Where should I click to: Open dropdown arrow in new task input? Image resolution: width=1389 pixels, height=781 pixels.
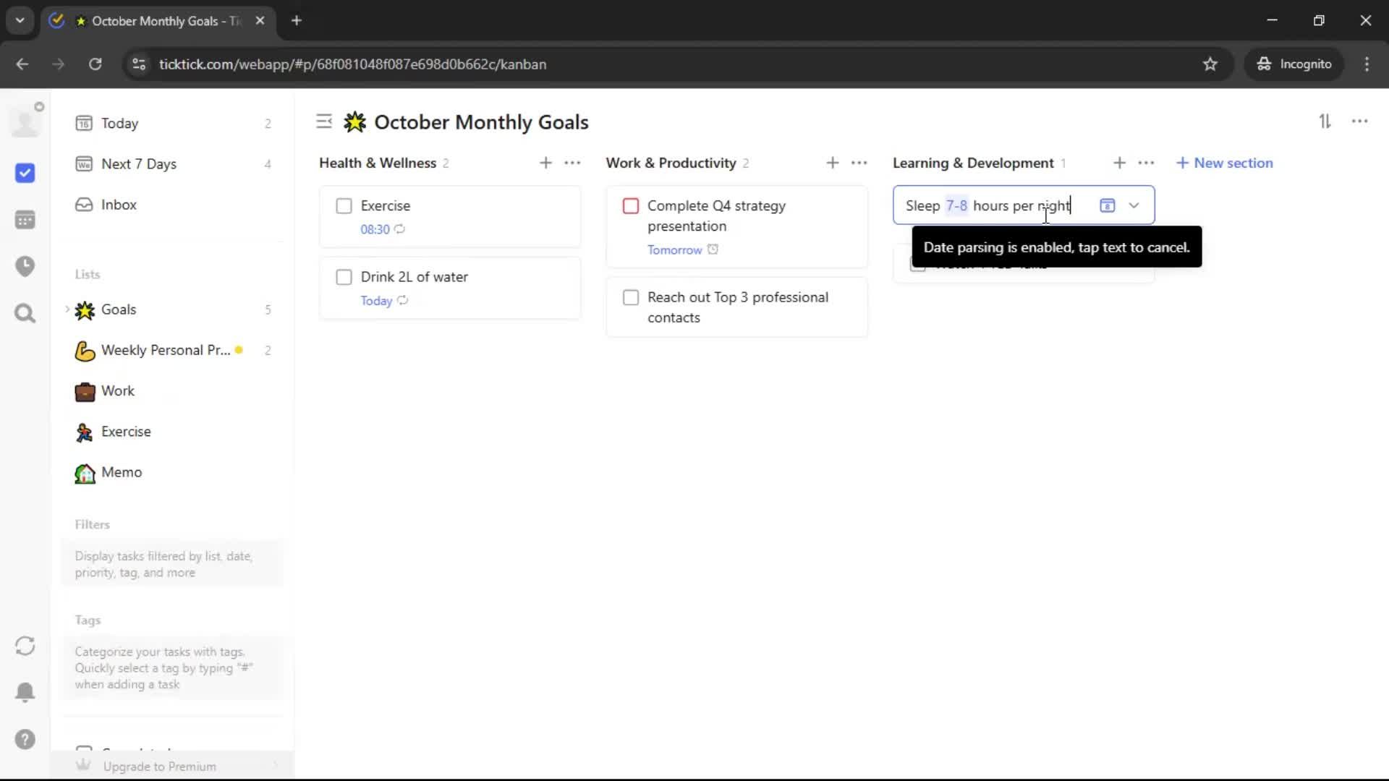click(1134, 205)
